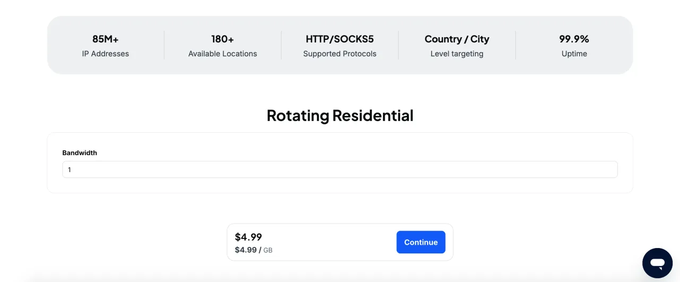Click the 180+ locations figure

[x=223, y=39]
